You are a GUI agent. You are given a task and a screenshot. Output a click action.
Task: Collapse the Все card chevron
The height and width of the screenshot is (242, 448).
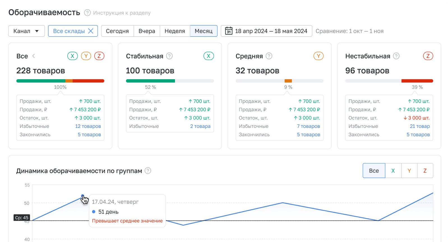pyautogui.click(x=34, y=56)
